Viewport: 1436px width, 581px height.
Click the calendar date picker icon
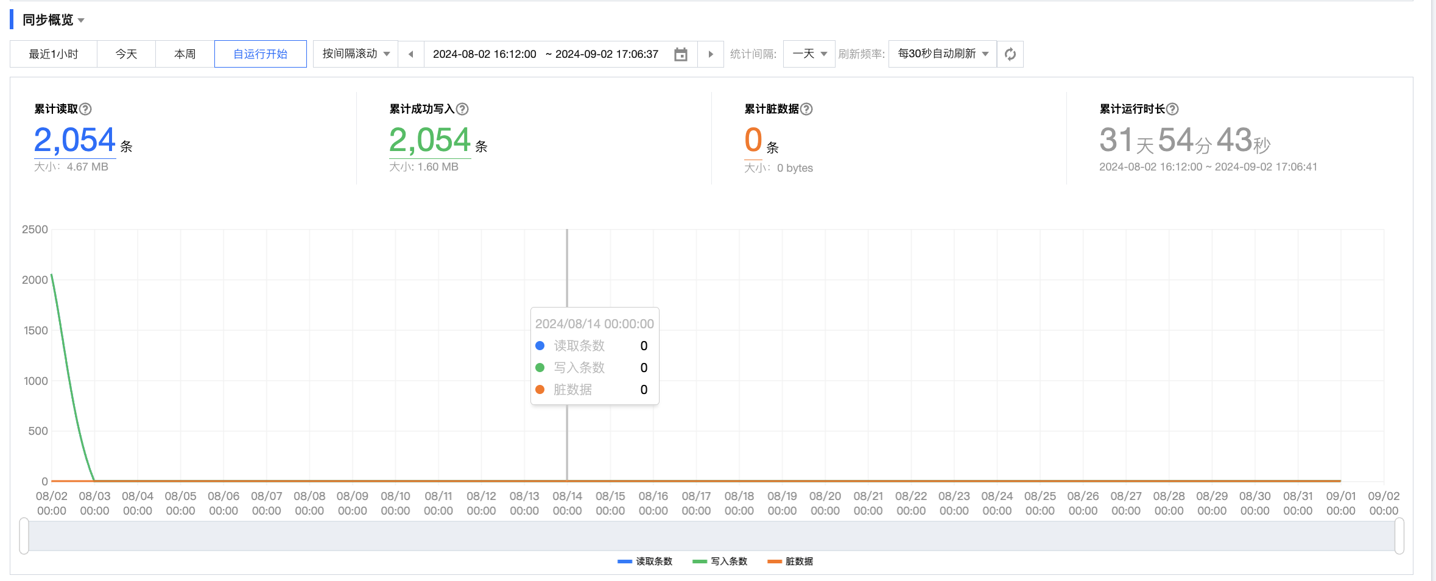click(680, 54)
